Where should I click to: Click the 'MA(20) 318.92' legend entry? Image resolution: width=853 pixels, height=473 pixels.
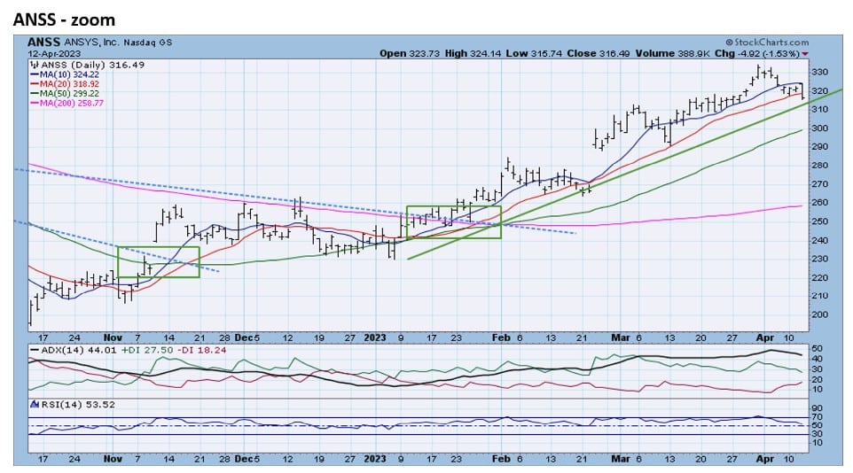pyautogui.click(x=69, y=84)
